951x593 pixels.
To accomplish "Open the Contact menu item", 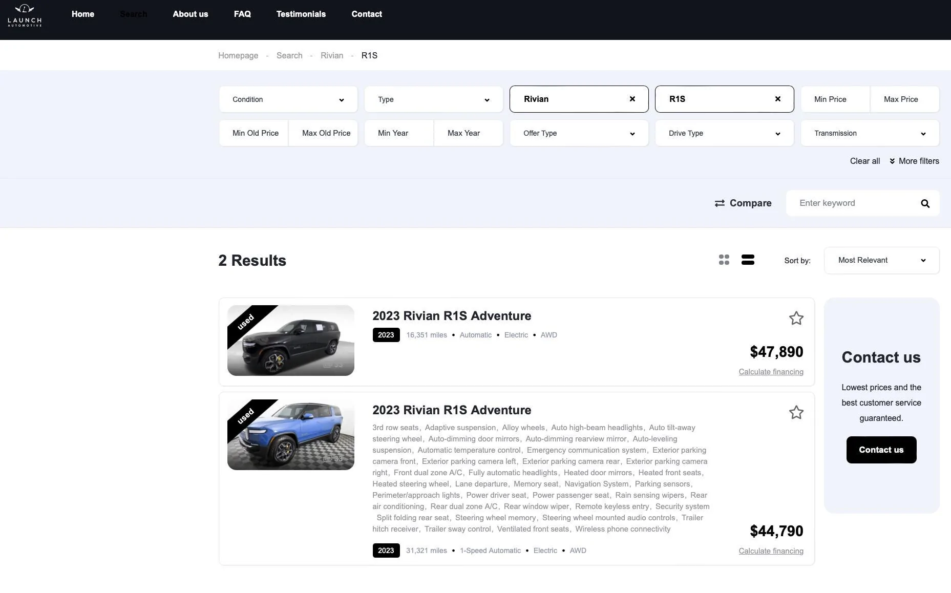I will pos(367,14).
